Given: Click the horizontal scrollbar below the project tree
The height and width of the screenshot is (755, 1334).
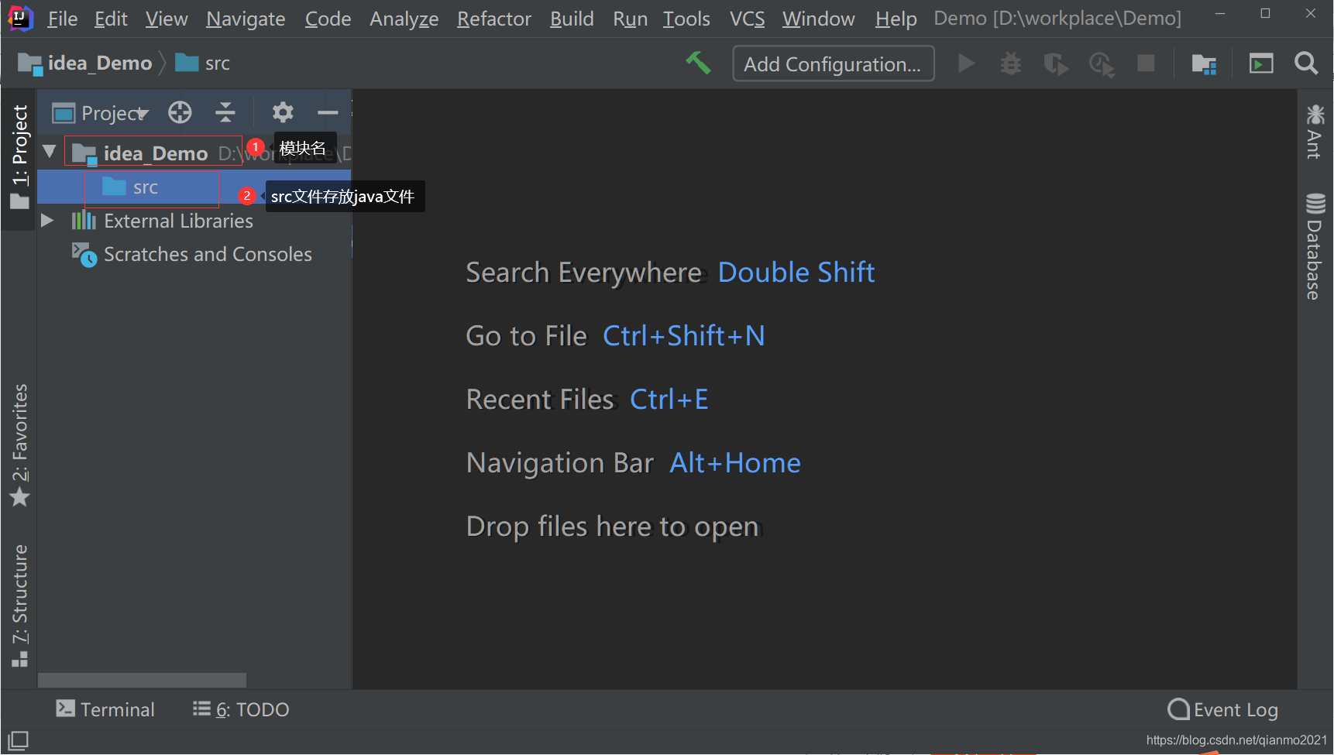Looking at the screenshot, I should (x=142, y=679).
